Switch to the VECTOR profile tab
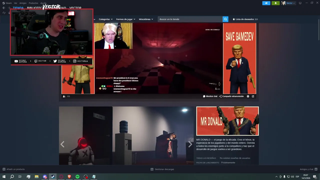Viewport: 320px width, 180px height. pyautogui.click(x=75, y=8)
